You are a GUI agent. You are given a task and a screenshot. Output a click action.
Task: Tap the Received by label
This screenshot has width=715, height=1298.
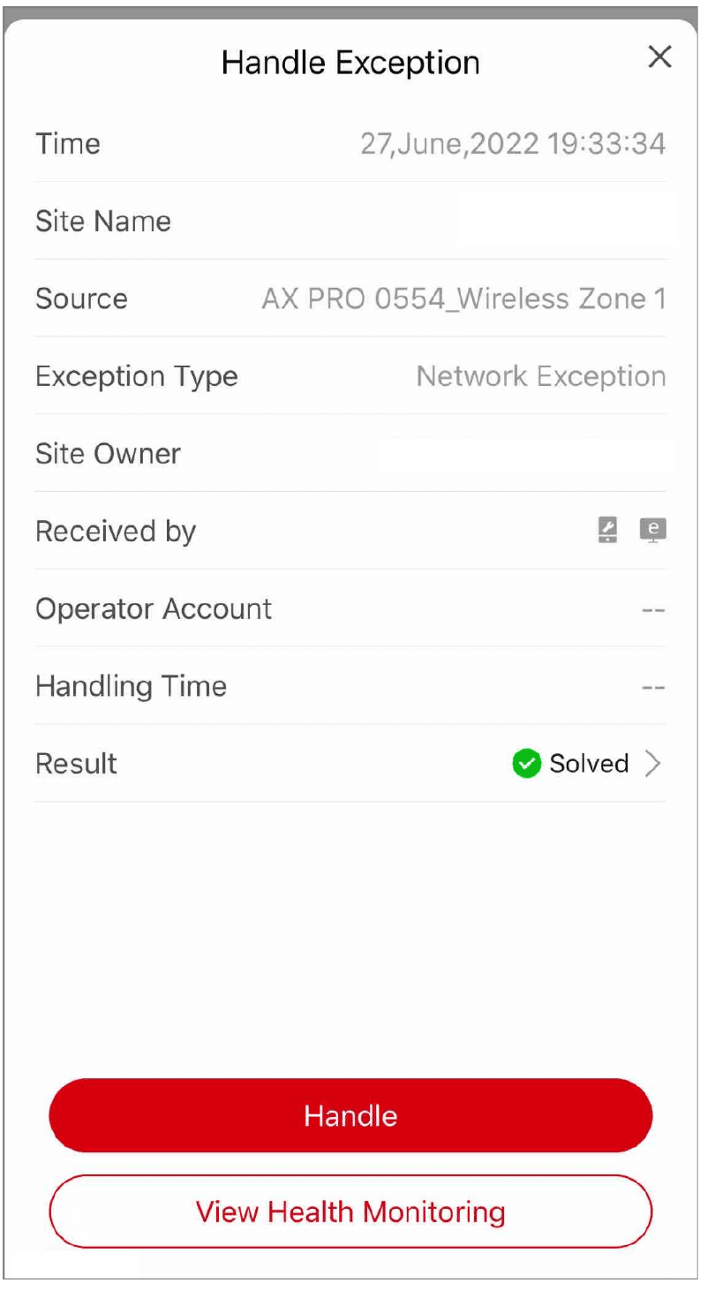coord(116,532)
